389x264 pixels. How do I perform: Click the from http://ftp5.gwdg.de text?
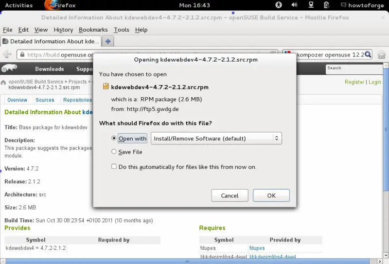pyautogui.click(x=145, y=109)
